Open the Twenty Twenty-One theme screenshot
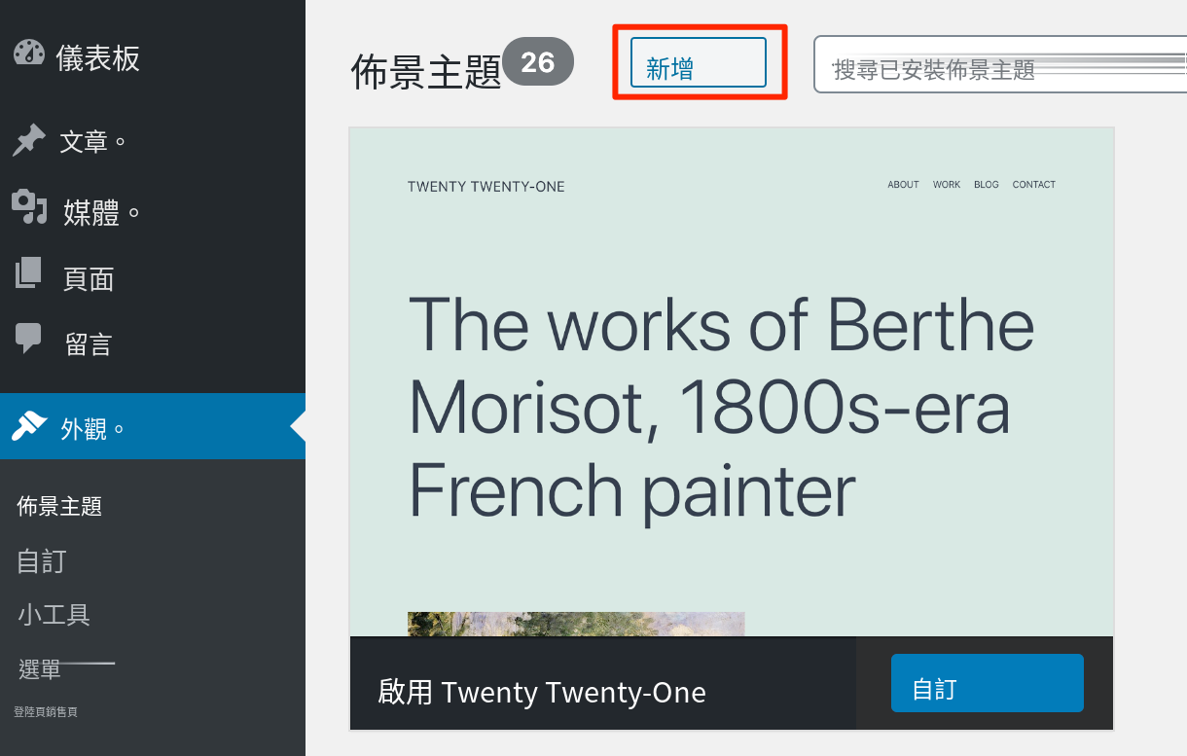Image resolution: width=1187 pixels, height=756 pixels. [x=731, y=381]
